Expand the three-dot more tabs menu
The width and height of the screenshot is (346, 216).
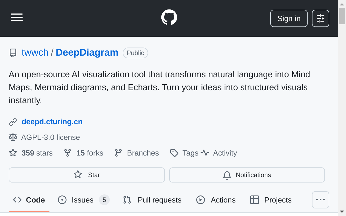[x=320, y=200]
